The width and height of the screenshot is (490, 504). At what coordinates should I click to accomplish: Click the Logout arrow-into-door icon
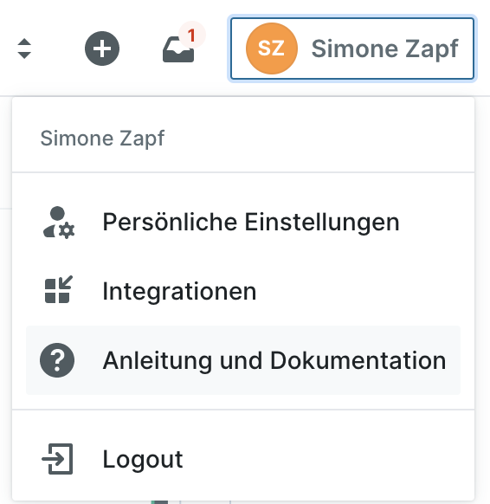(x=57, y=459)
